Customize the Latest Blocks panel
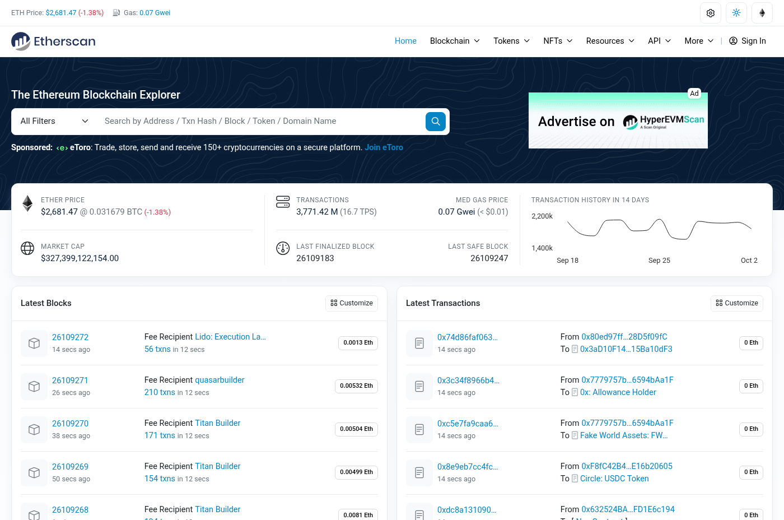Image resolution: width=784 pixels, height=520 pixels. [x=352, y=303]
